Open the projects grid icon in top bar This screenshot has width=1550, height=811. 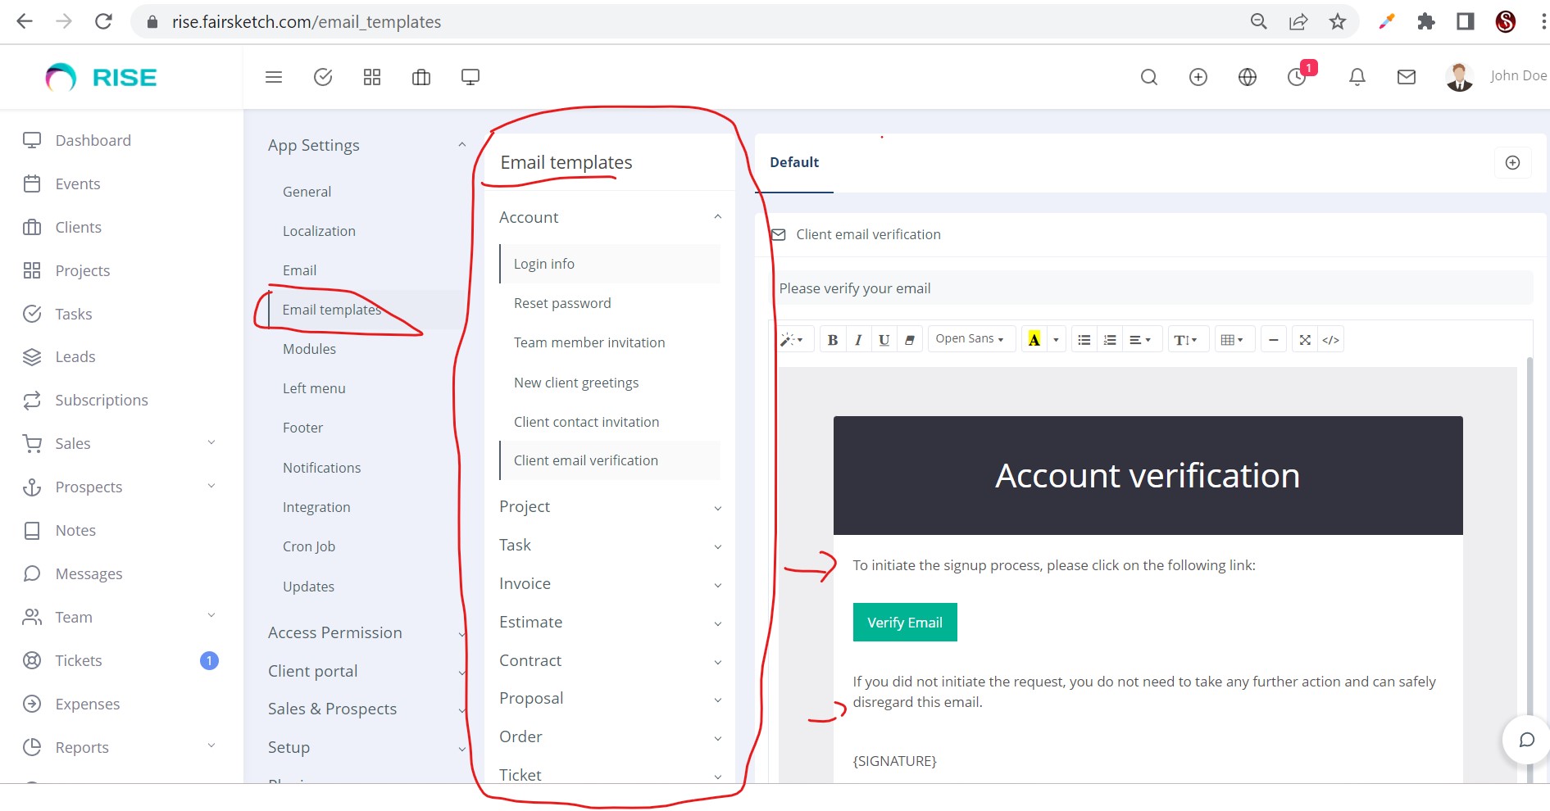(x=372, y=77)
